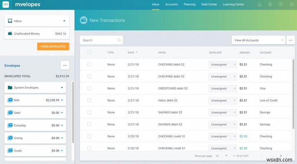This screenshot has height=164, width=297.
Task: Click the System Envelopes folder icon
Action: (x=10, y=87)
